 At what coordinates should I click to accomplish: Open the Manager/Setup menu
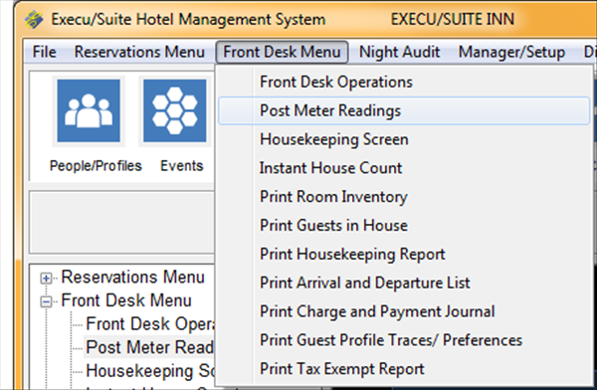point(511,52)
